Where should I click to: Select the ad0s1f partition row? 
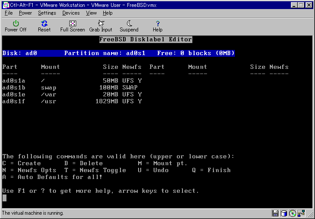pos(72,101)
